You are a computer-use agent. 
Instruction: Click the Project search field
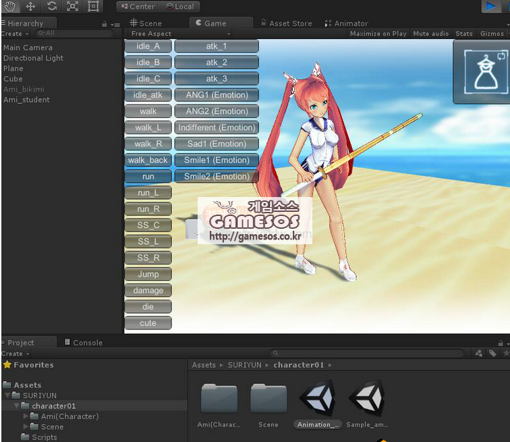point(366,353)
